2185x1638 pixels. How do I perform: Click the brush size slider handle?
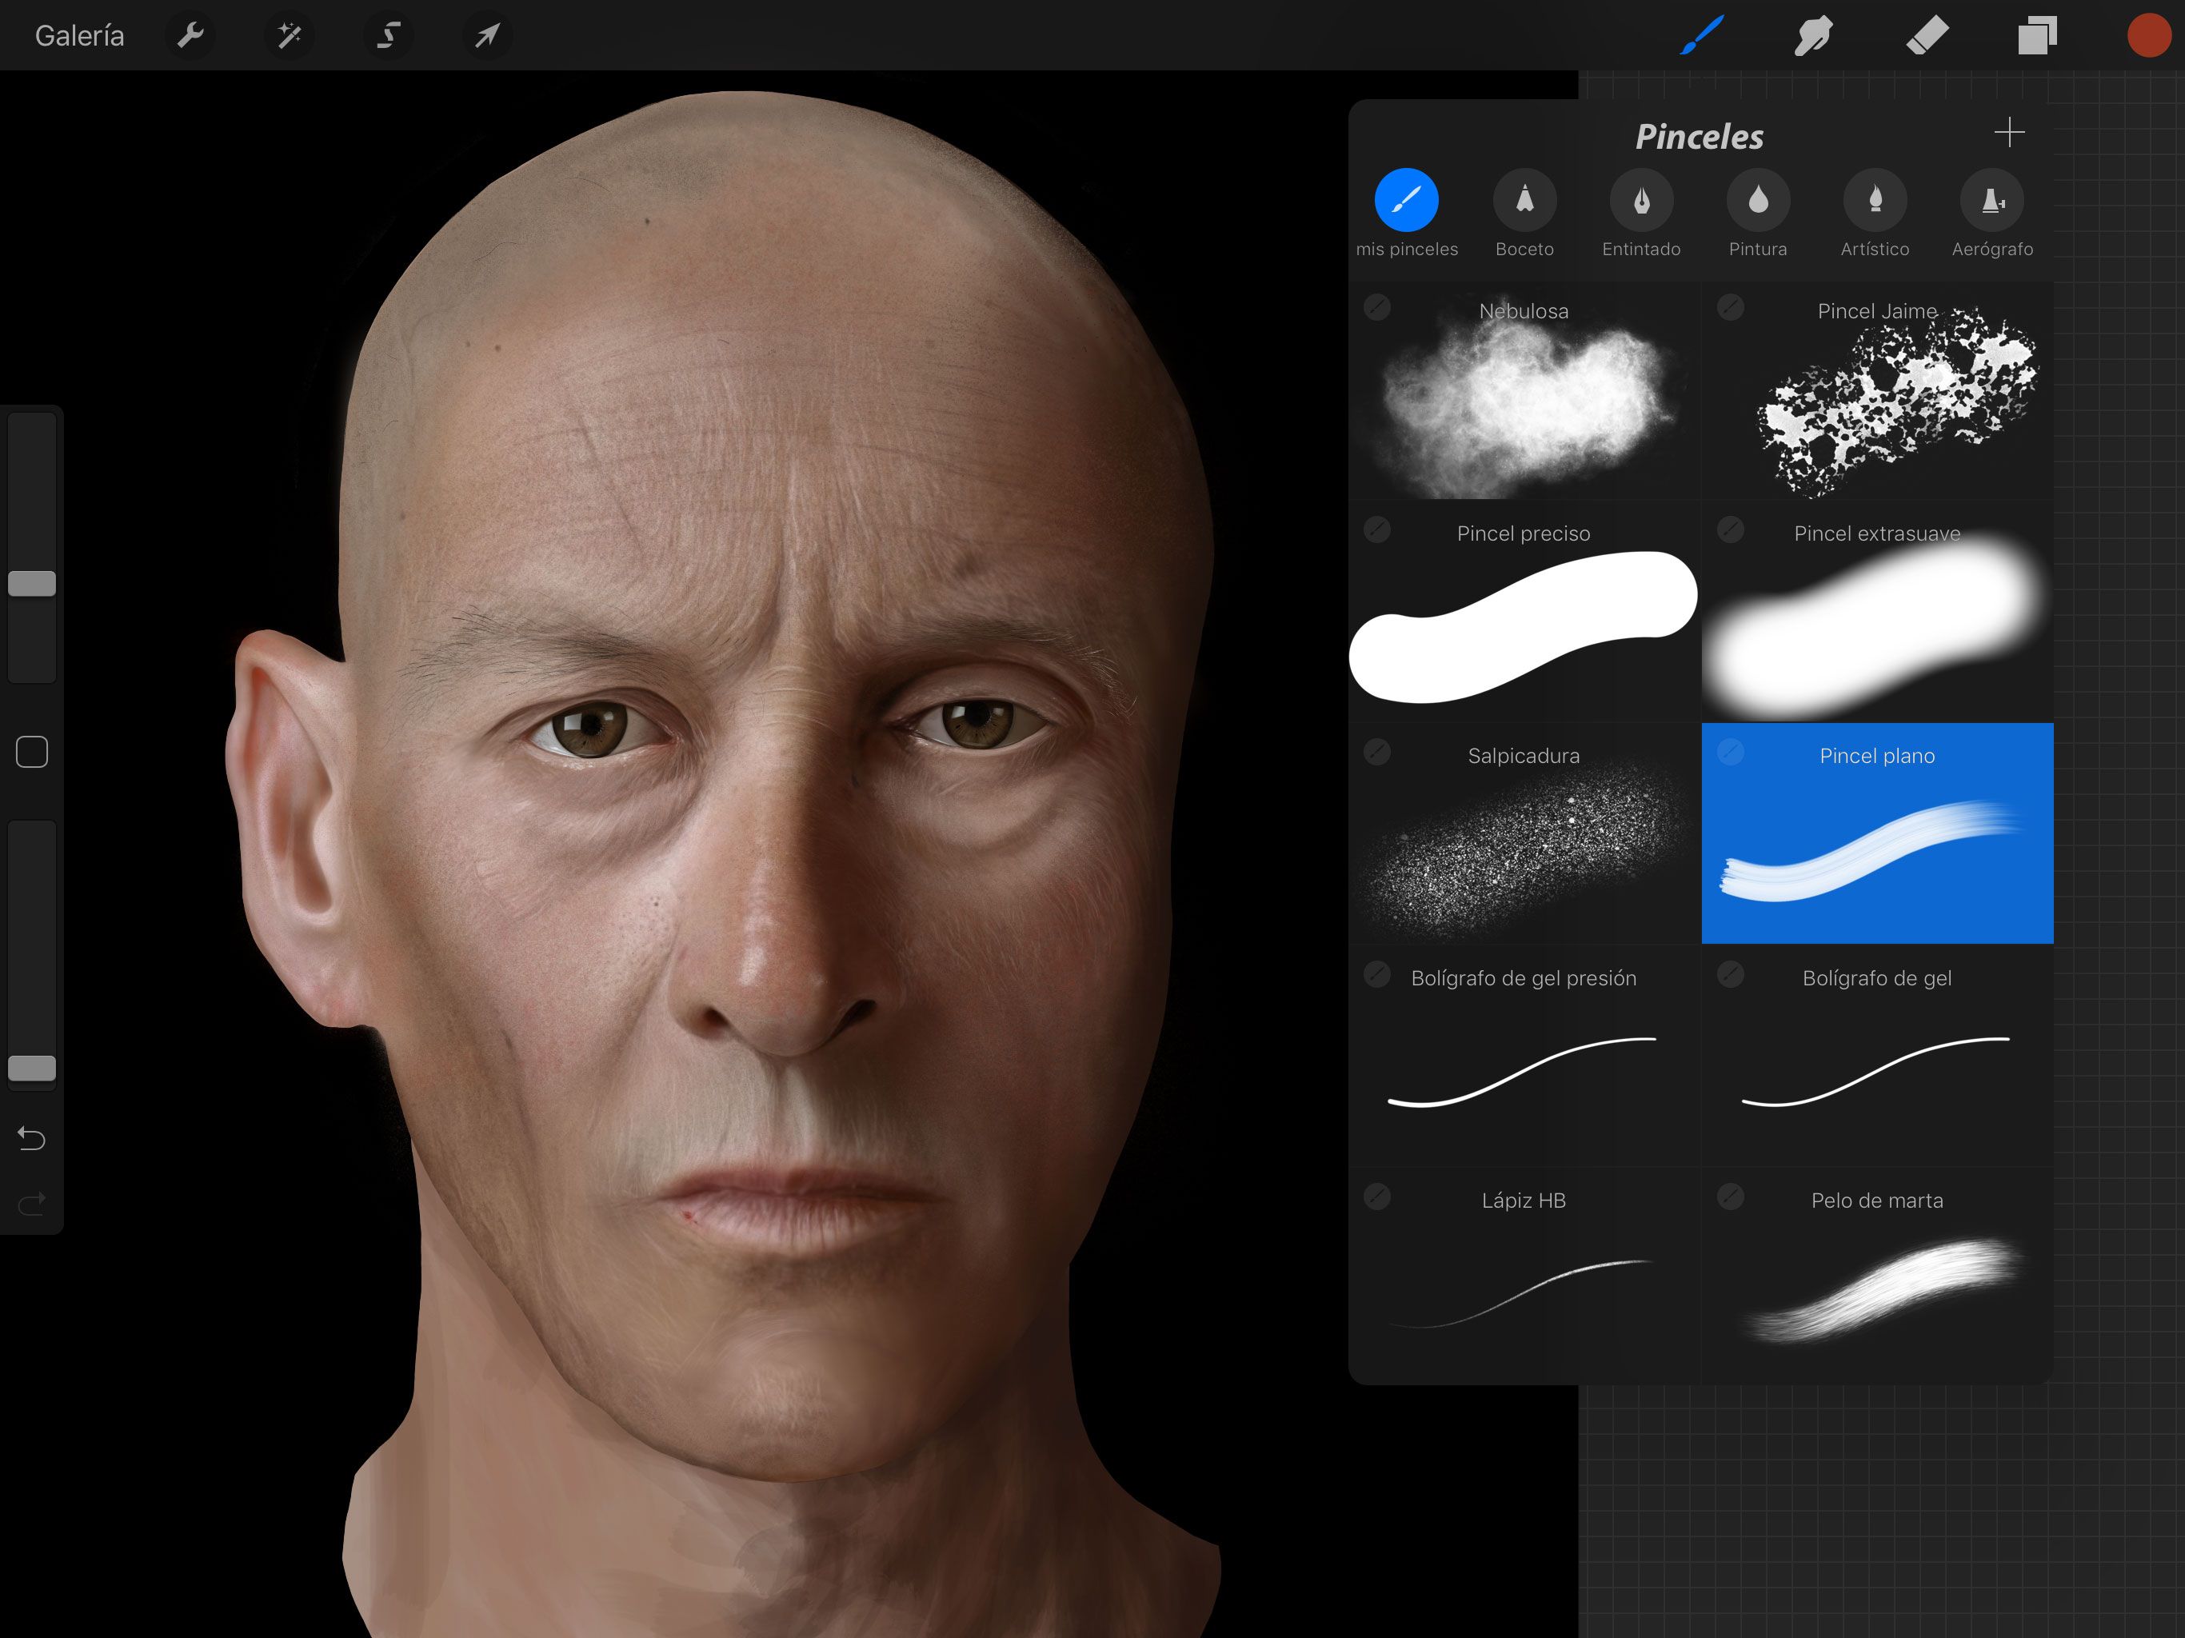[x=32, y=583]
